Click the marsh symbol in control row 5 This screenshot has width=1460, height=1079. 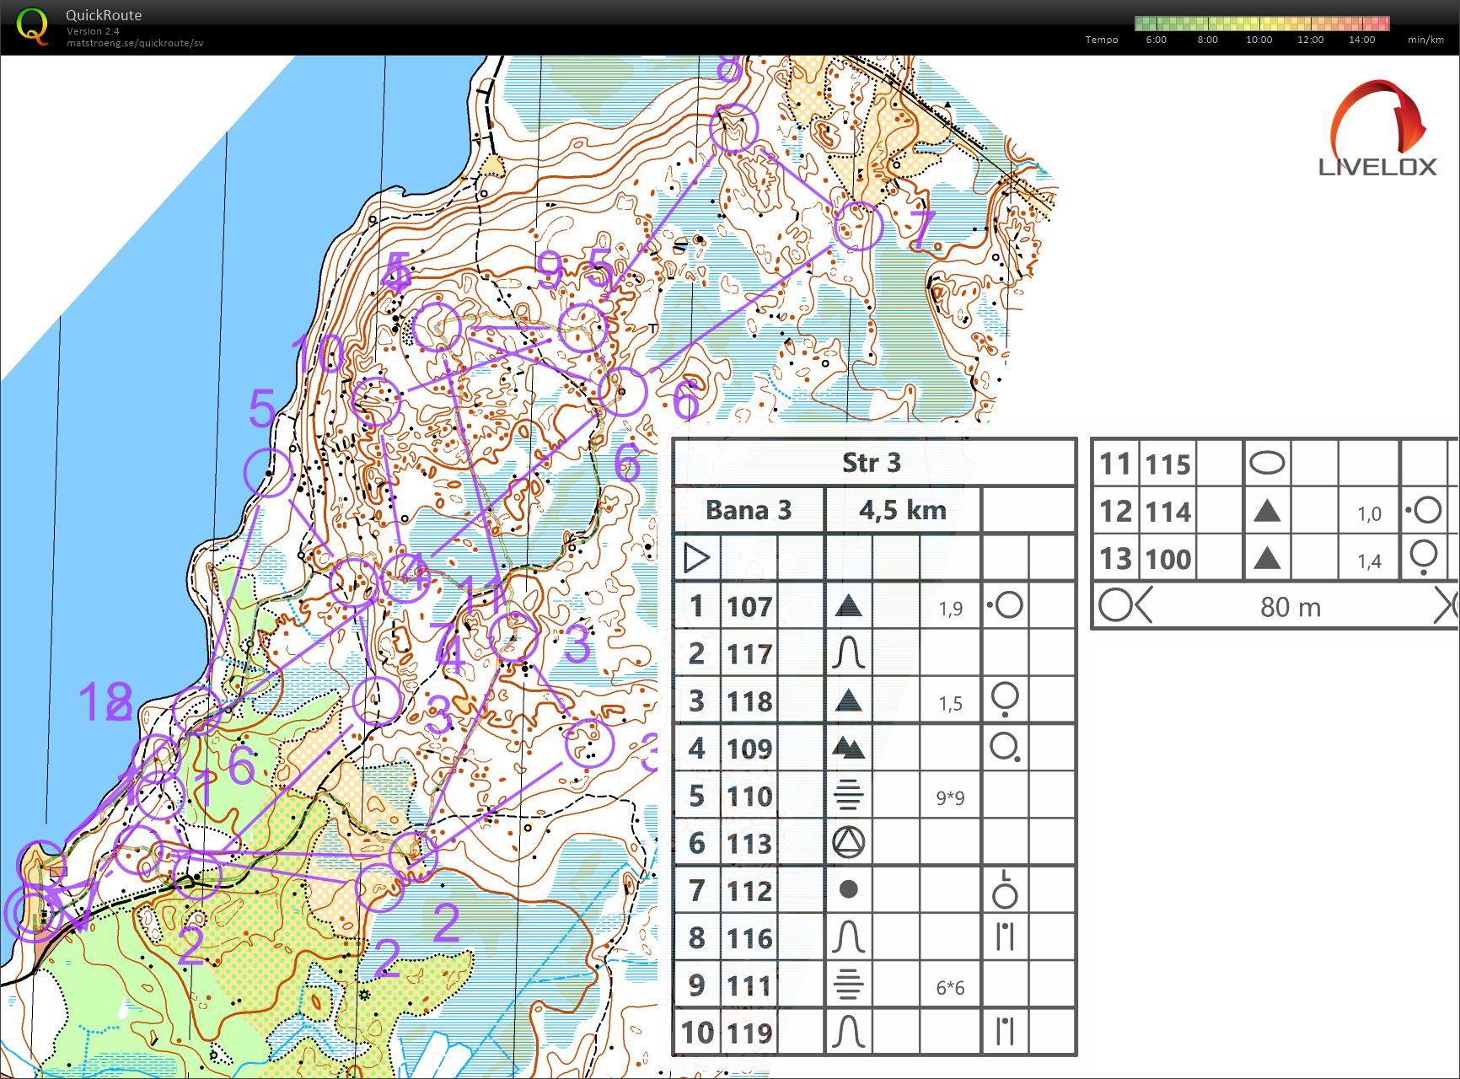(849, 794)
